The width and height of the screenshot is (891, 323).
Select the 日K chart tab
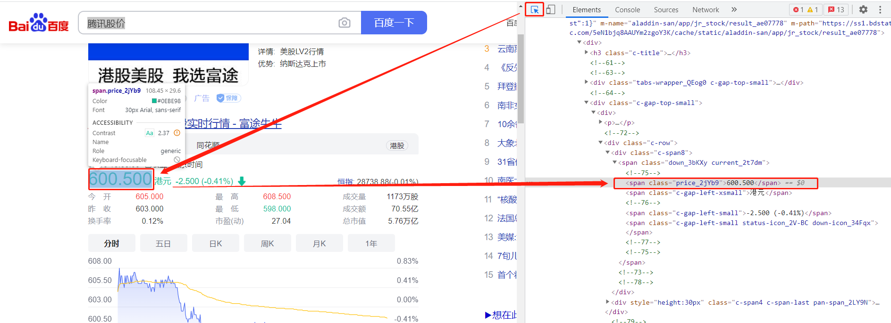(216, 243)
